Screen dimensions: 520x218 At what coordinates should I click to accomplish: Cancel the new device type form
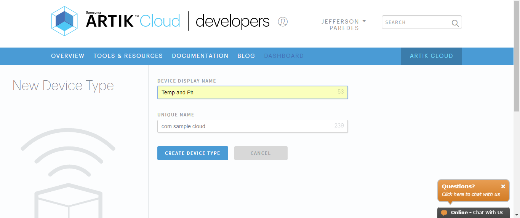click(261, 153)
